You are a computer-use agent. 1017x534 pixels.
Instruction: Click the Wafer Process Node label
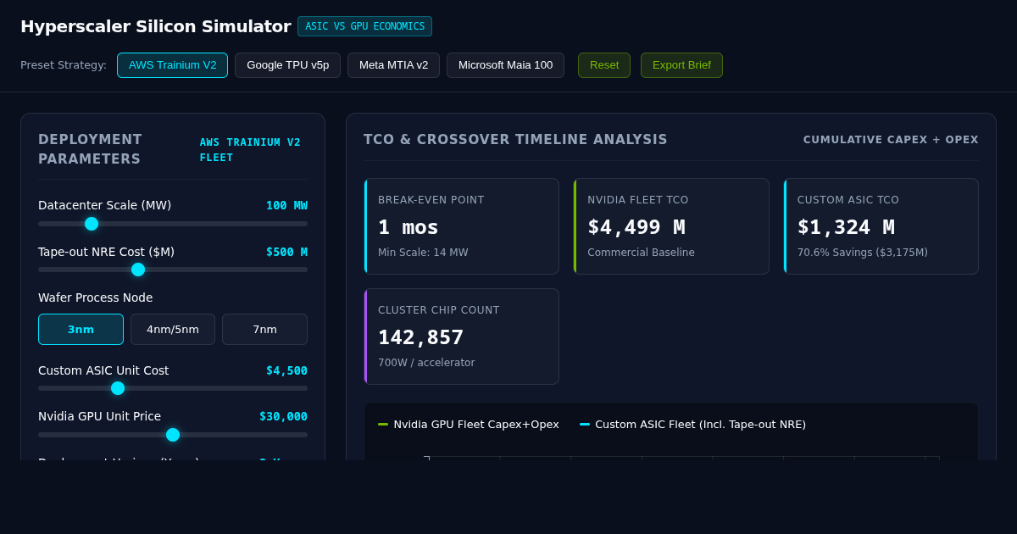pyautogui.click(x=96, y=298)
